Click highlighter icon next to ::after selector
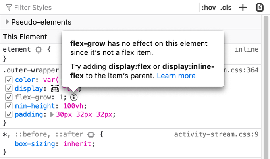Viewport: 270px width, 159px height. pyautogui.click(x=91, y=134)
